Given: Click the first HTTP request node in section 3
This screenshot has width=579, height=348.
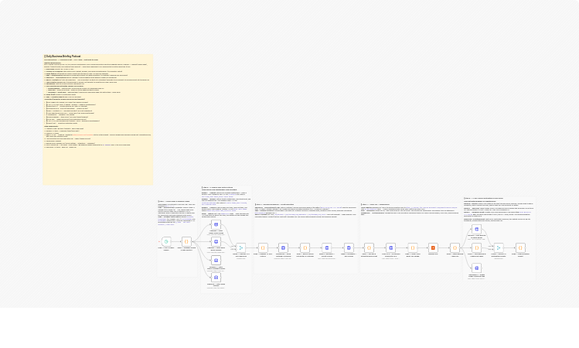Looking at the screenshot, I should pyautogui.click(x=284, y=247).
